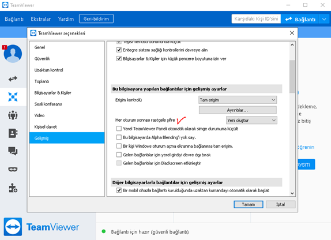
Task: Select the Meeting icon in sidebar
Action: [x=13, y=115]
